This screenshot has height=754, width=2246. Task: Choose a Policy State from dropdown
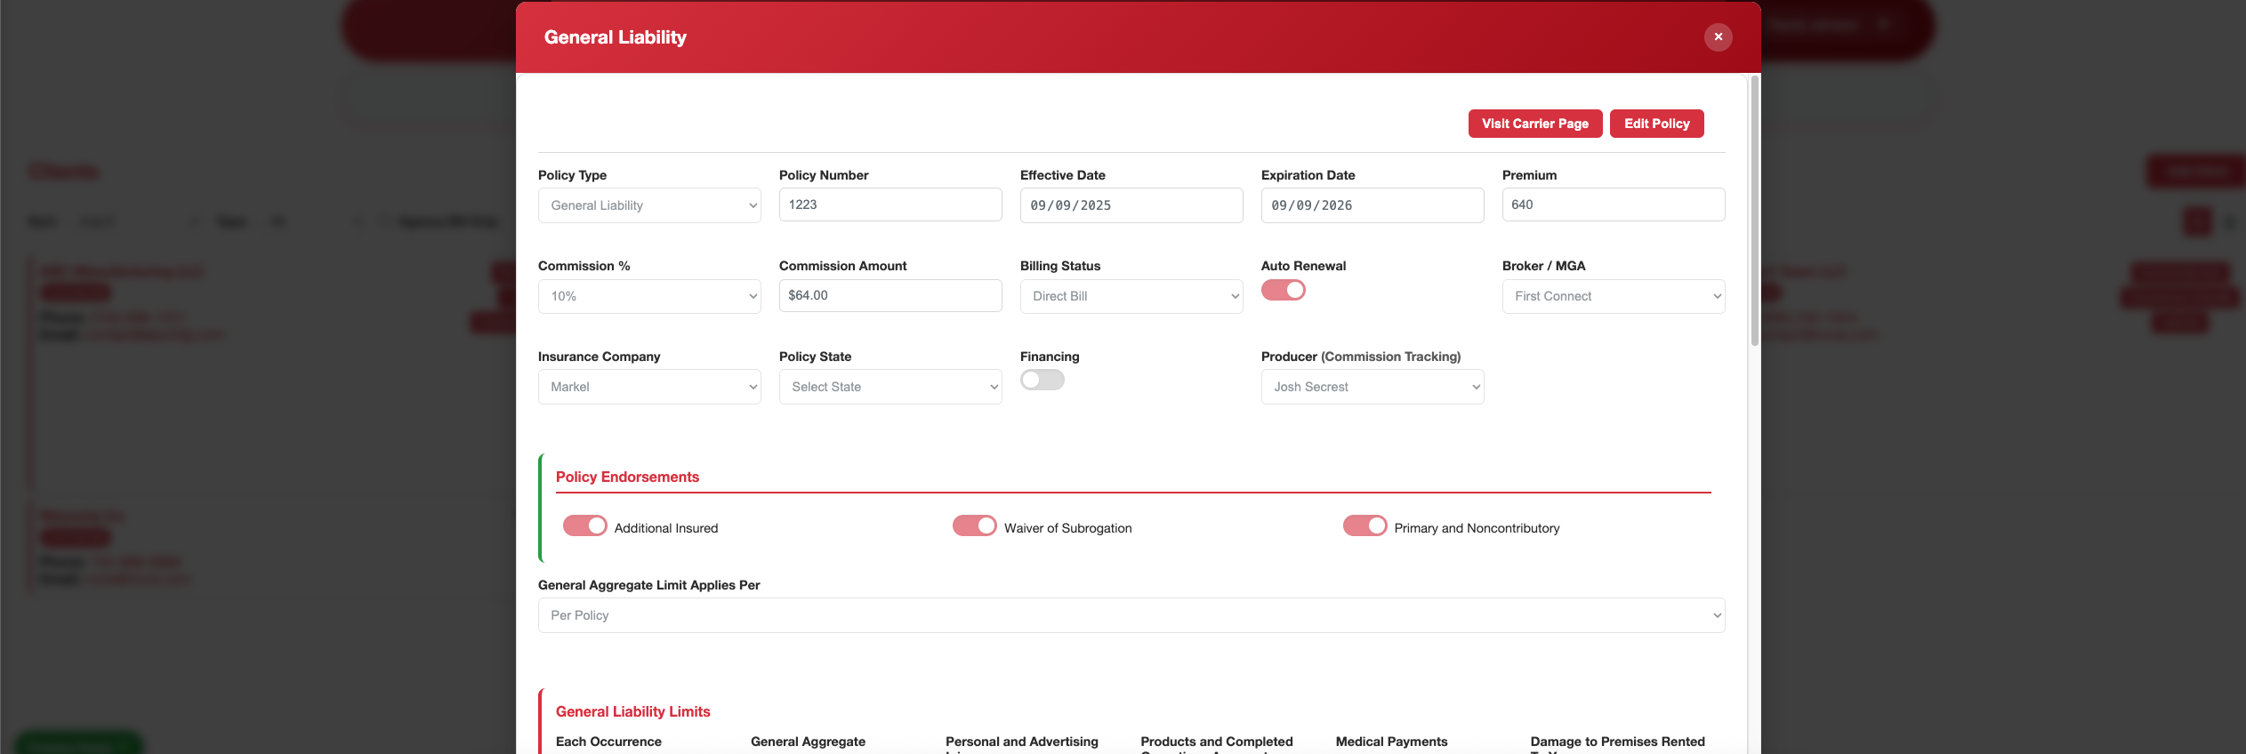[x=890, y=387]
